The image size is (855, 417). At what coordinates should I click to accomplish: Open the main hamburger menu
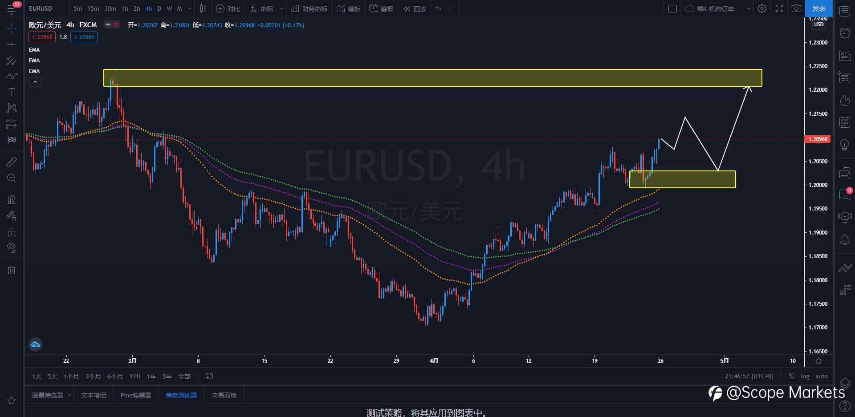click(x=12, y=8)
